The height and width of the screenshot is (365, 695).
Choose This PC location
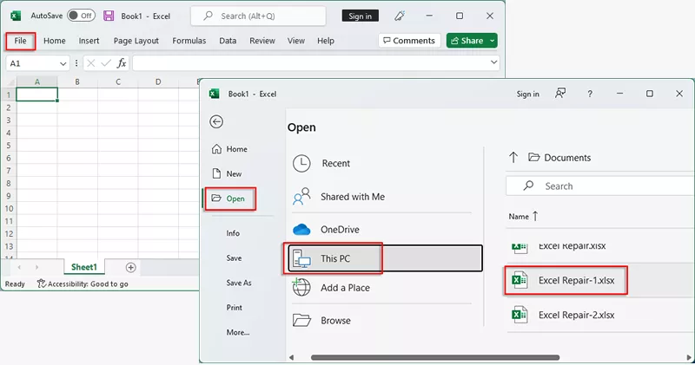pos(383,259)
